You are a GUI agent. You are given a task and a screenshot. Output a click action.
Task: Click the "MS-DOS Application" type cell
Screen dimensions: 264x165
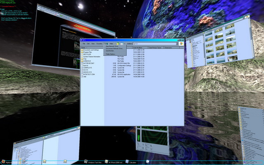pyautogui.click(x=124, y=74)
